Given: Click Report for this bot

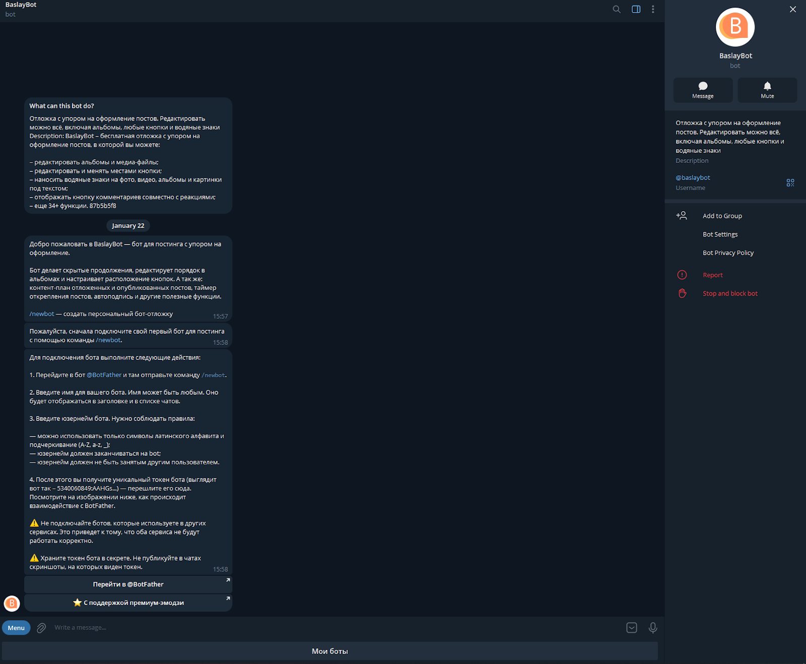Looking at the screenshot, I should click(712, 275).
